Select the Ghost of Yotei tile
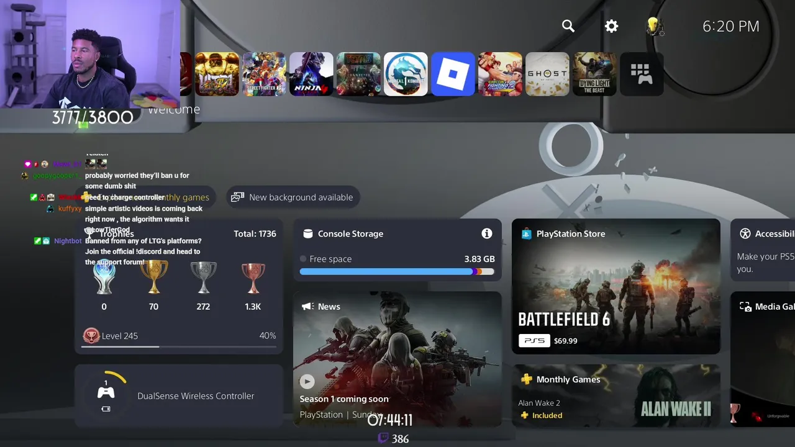Viewport: 795px width, 447px height. coord(547,74)
